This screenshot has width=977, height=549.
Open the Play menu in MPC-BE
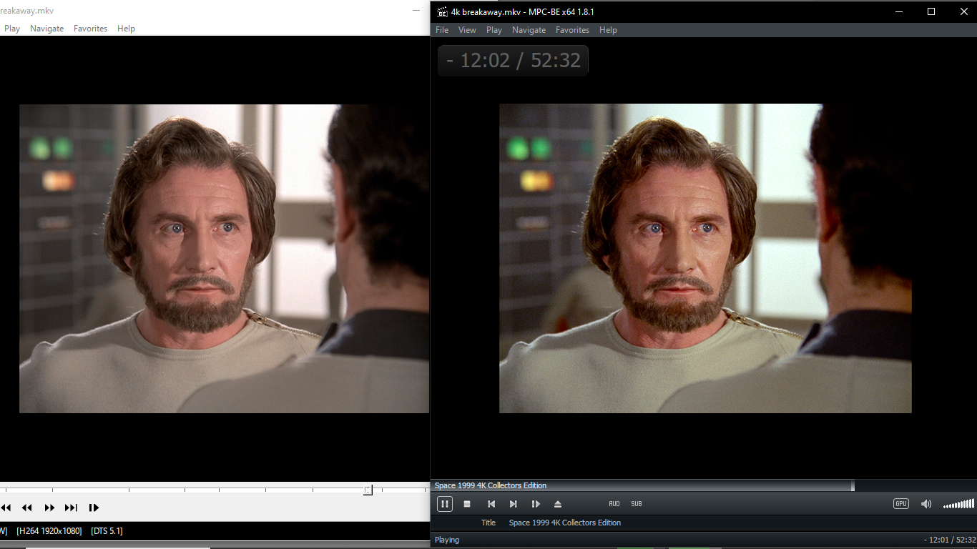coord(494,30)
